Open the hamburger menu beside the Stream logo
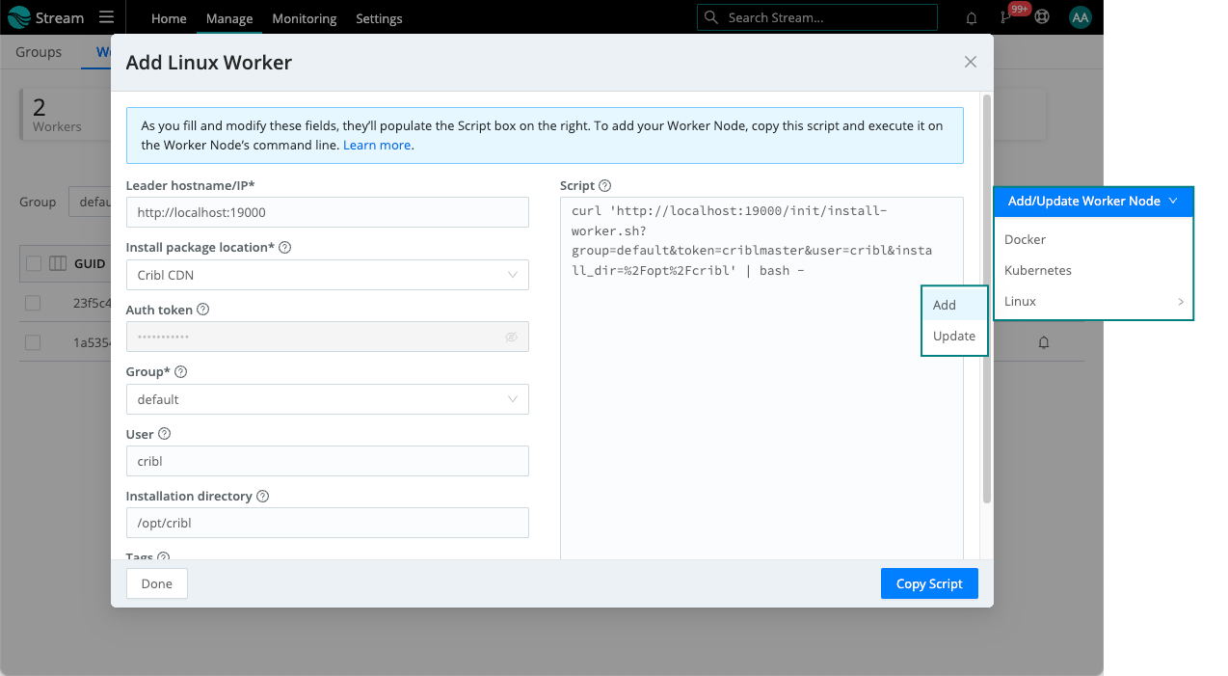Screen dimensions: 1228x676 106,16
